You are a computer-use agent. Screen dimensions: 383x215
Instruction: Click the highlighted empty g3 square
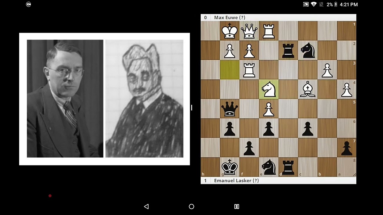point(230,70)
